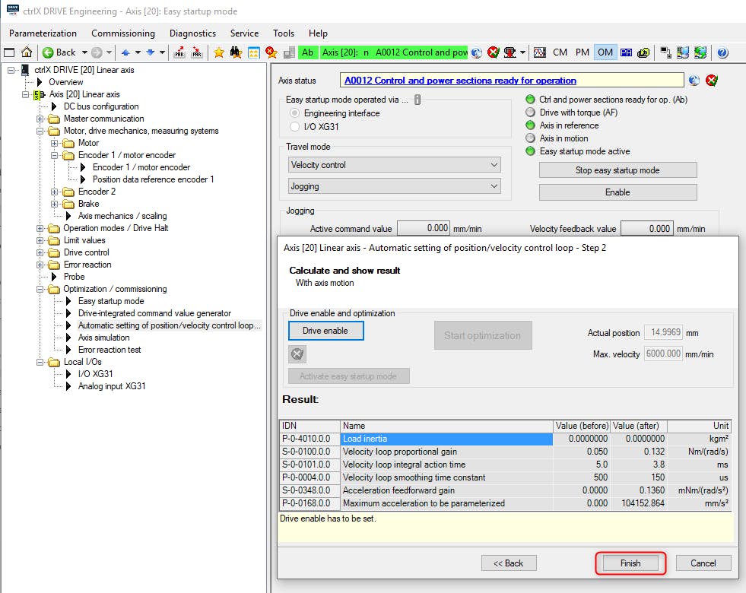Open the A0012 axis status link
The image size is (746, 593).
[x=460, y=81]
